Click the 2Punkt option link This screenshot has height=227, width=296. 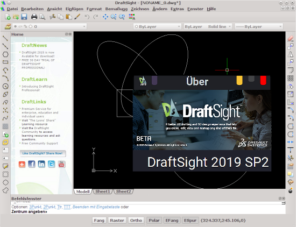point(50,207)
